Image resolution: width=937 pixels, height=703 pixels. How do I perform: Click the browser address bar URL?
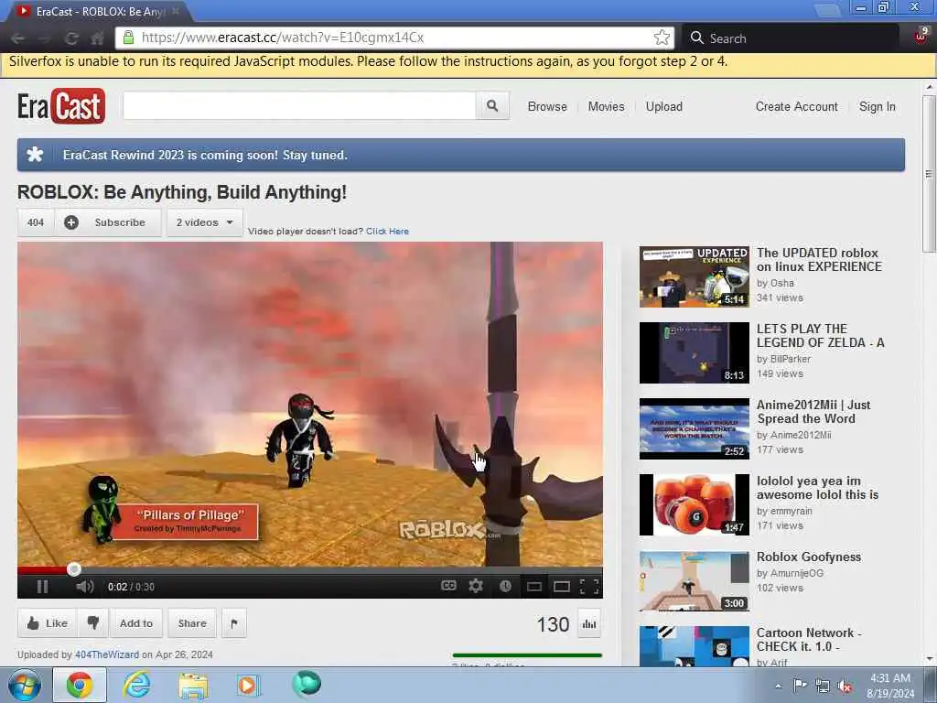click(283, 38)
